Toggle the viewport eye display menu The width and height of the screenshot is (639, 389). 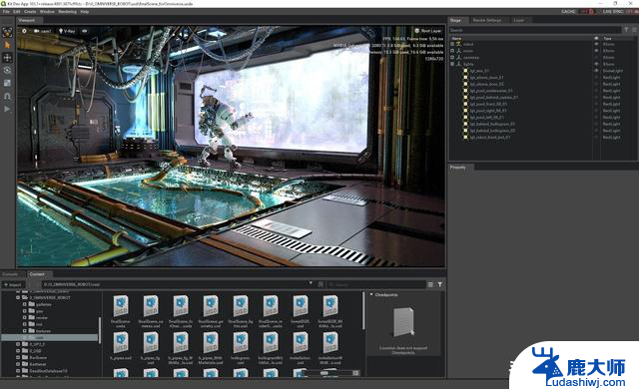[x=85, y=31]
